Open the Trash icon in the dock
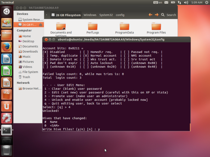This screenshot has height=157, width=210. pos(7,151)
